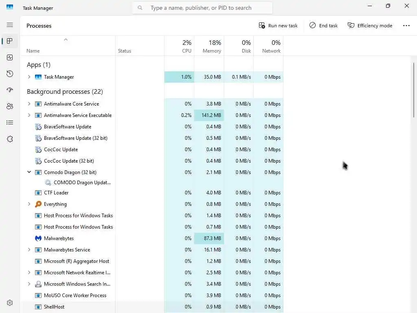Sort by the CPU column header
The image size is (417, 313).
pyautogui.click(x=179, y=46)
